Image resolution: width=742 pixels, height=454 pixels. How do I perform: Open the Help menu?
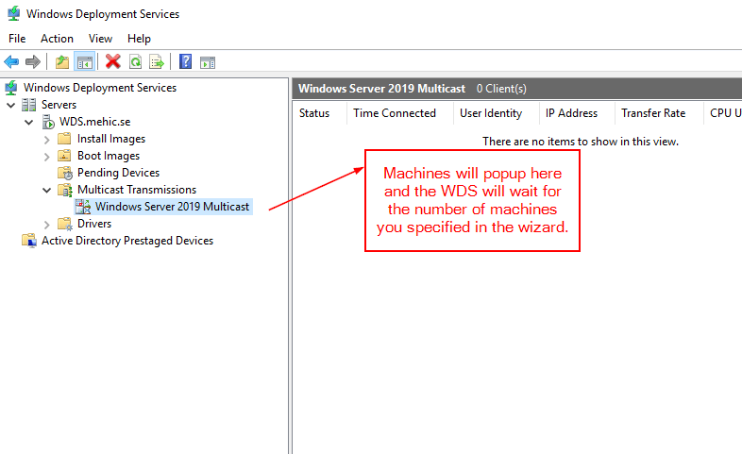[x=139, y=39]
